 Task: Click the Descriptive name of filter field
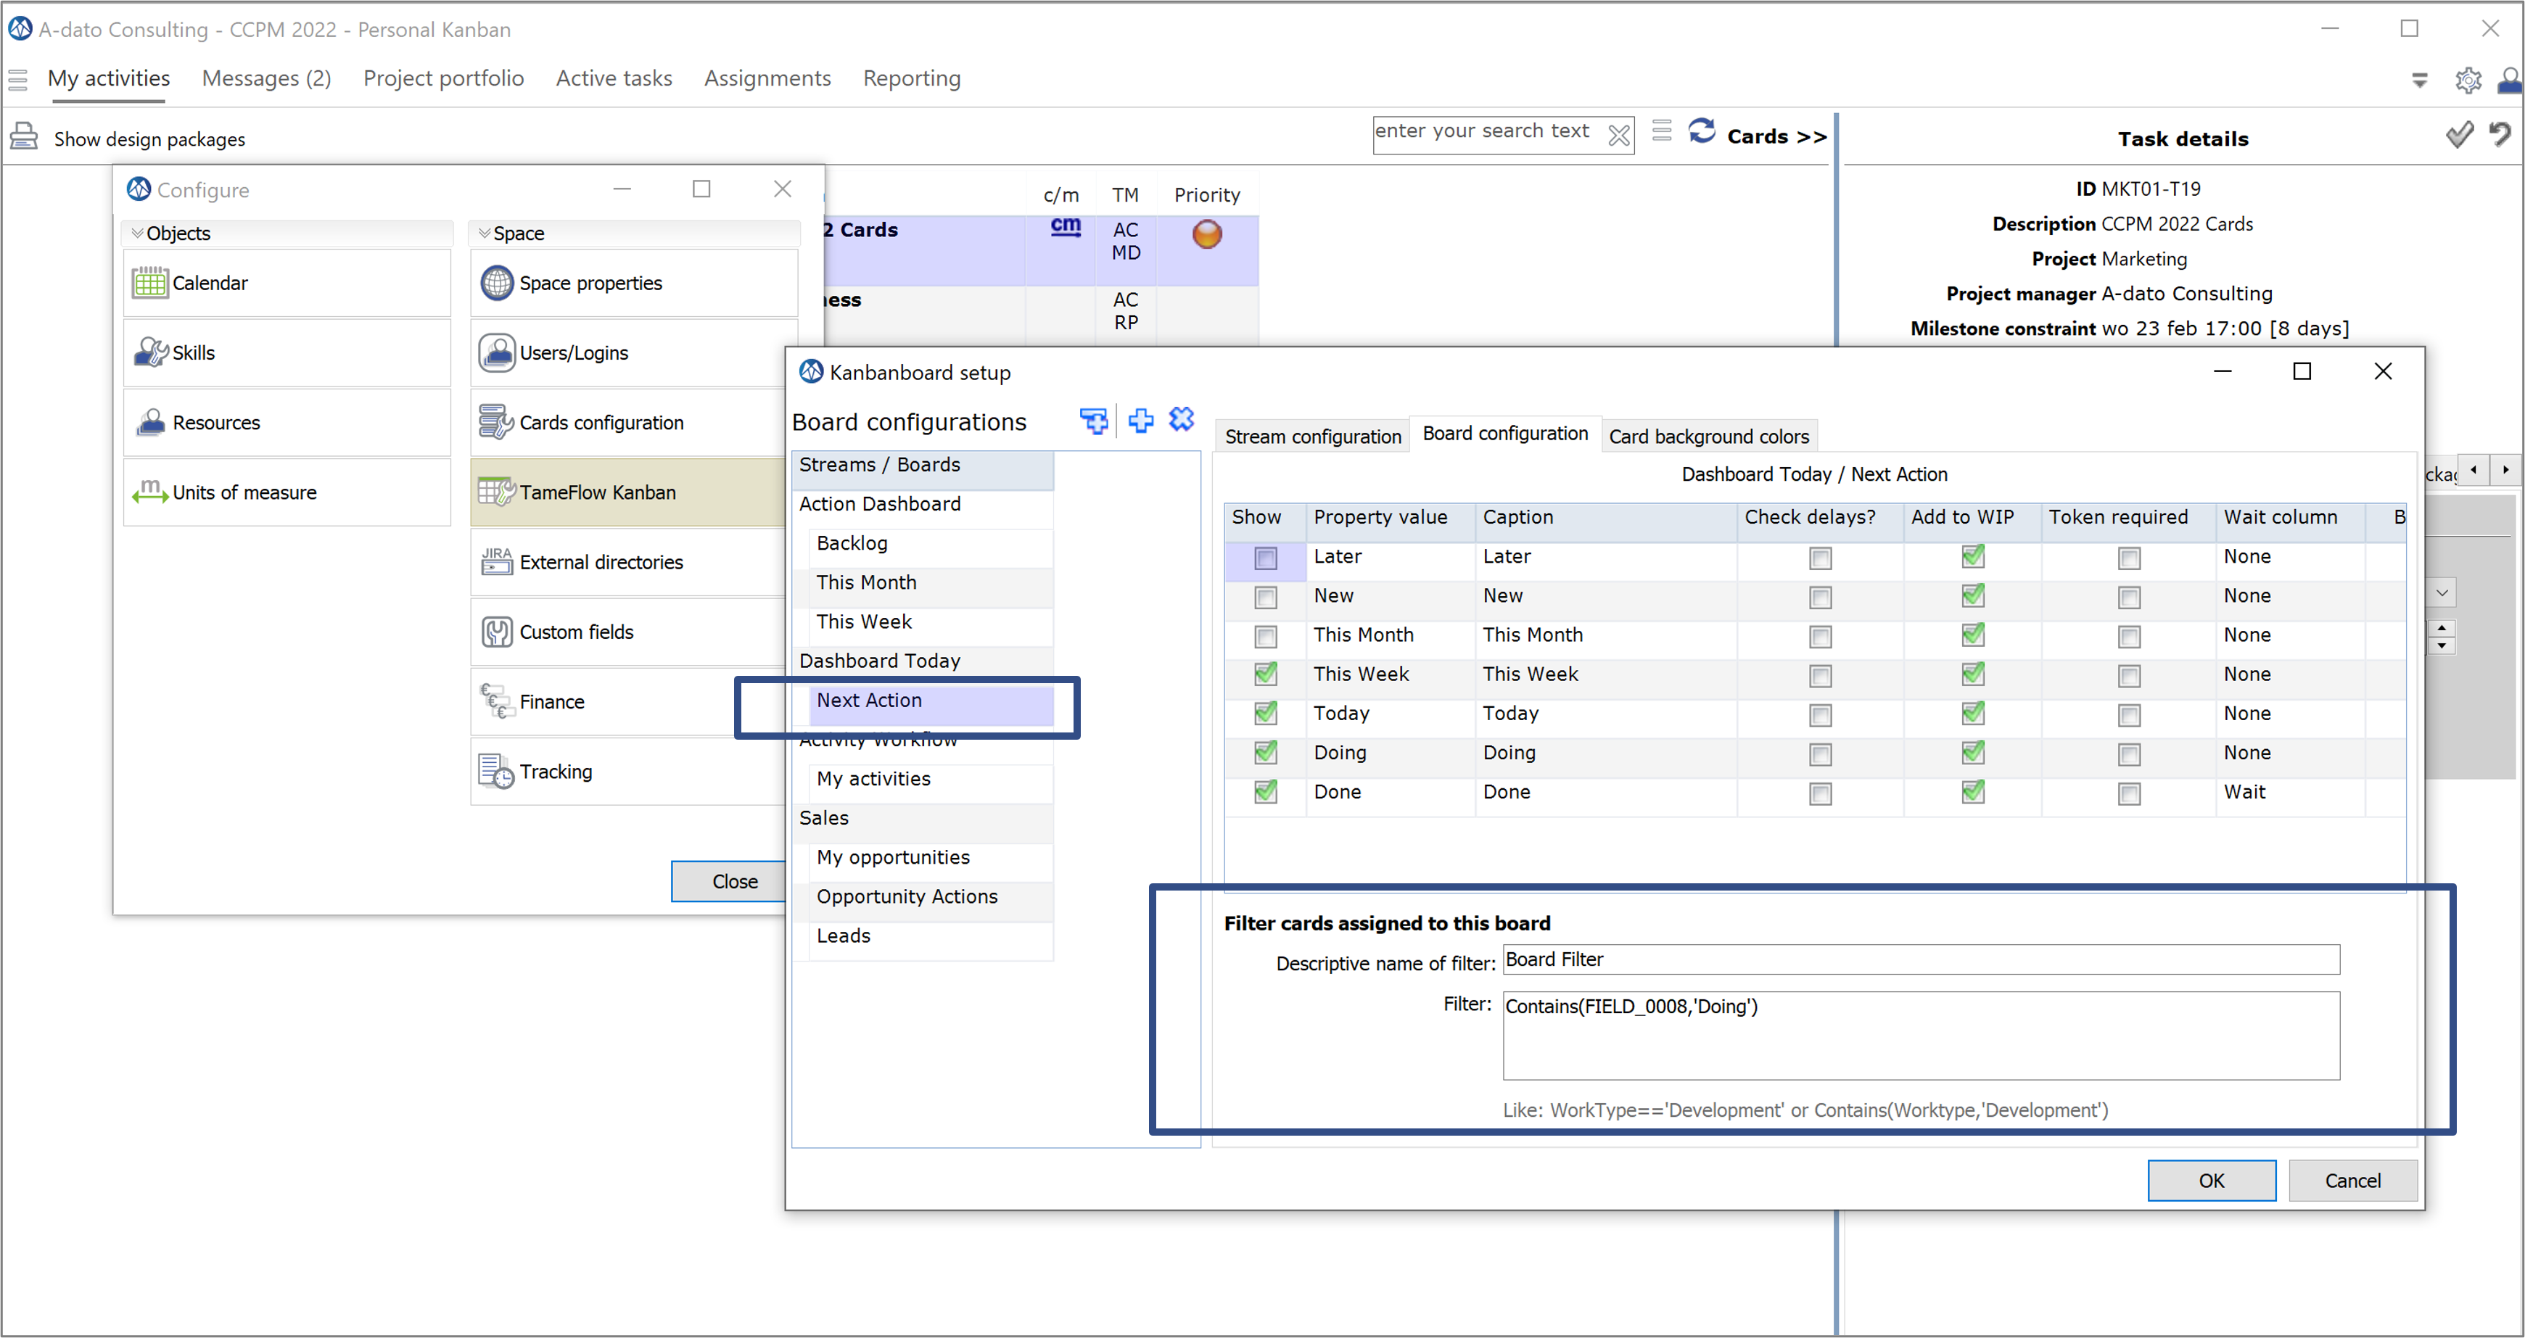point(1921,959)
